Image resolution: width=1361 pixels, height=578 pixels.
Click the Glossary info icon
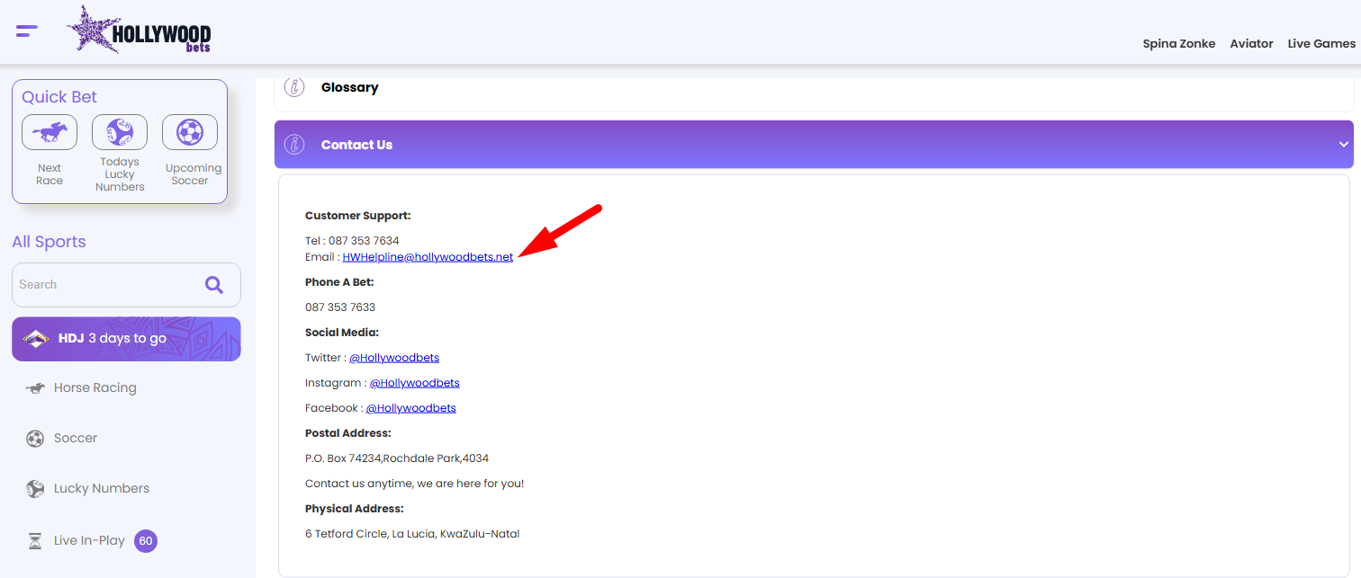(x=294, y=87)
